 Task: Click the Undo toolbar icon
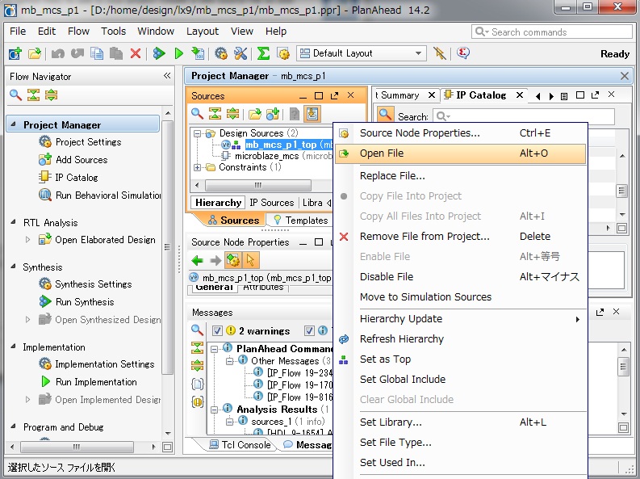[x=57, y=53]
